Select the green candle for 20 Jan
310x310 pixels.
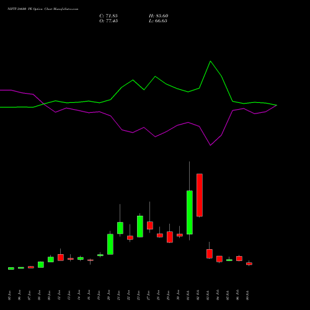coord(110,244)
